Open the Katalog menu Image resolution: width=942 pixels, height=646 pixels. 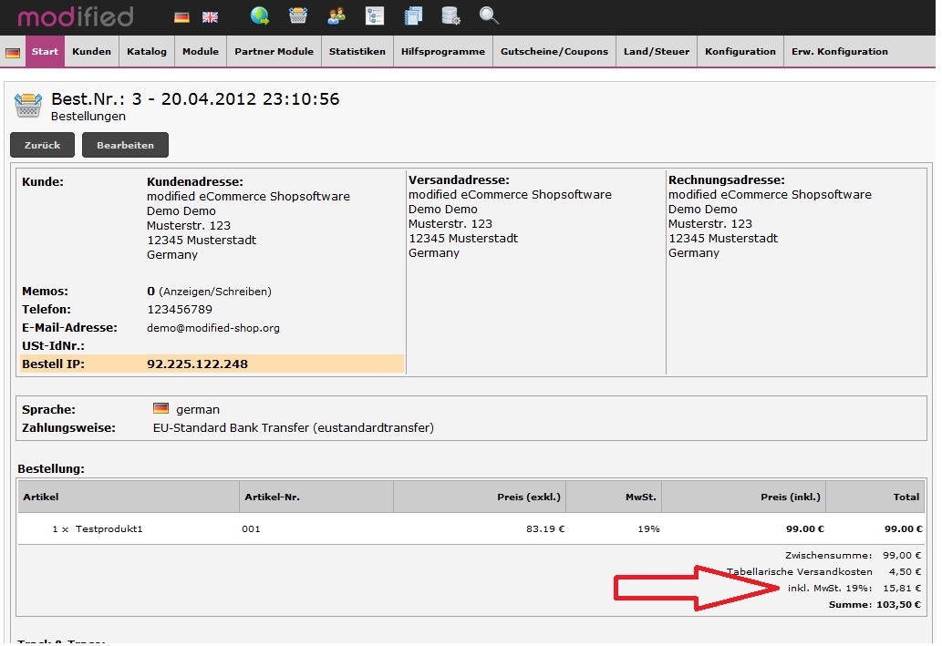coord(147,52)
